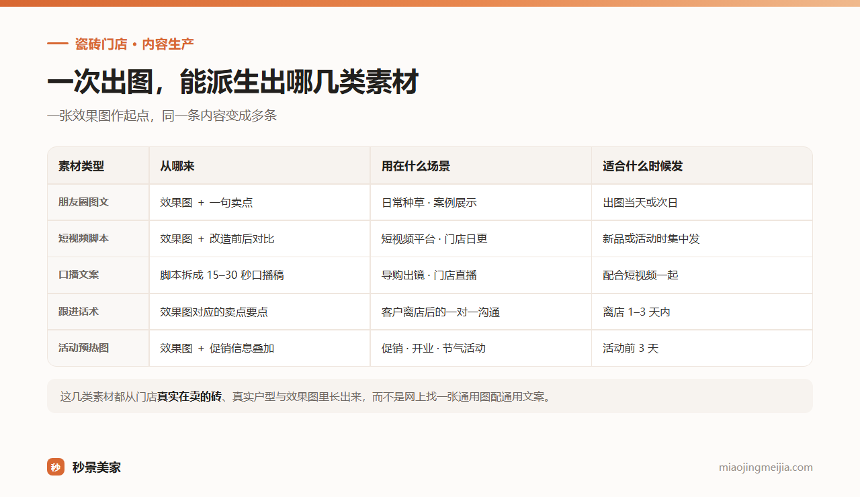This screenshot has width=860, height=497.
Task: Open the miaojingmeijia.com link
Action: pos(765,467)
